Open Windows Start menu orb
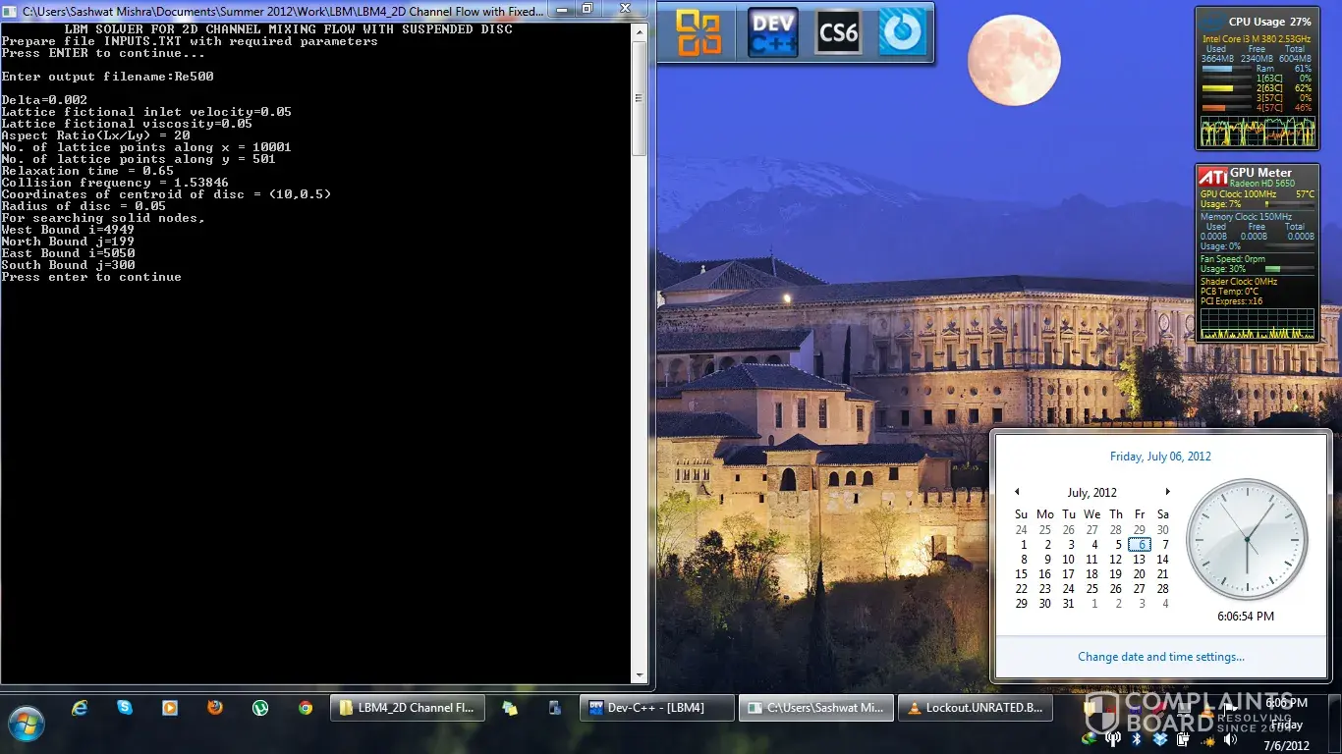1342x754 pixels. coord(27,725)
